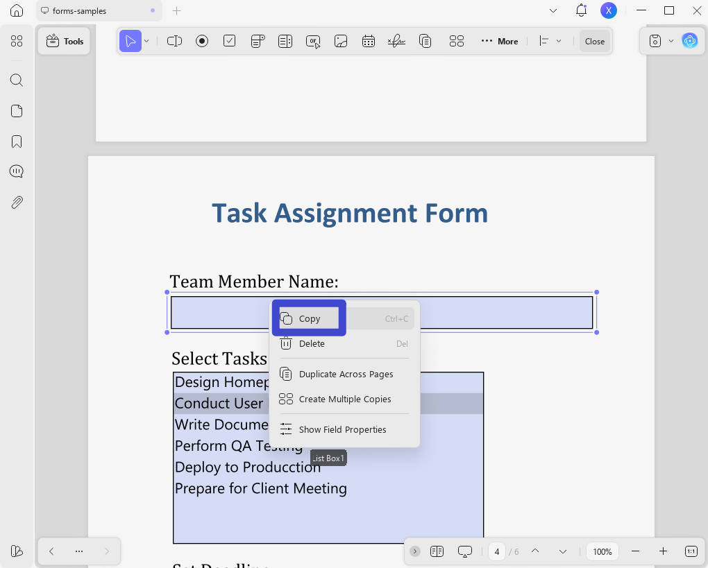Open the page panel icon in sidebar
This screenshot has width=708, height=568.
point(17,111)
